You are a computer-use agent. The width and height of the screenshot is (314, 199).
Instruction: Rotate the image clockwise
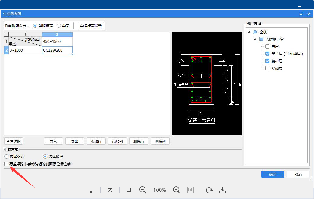coord(209,190)
